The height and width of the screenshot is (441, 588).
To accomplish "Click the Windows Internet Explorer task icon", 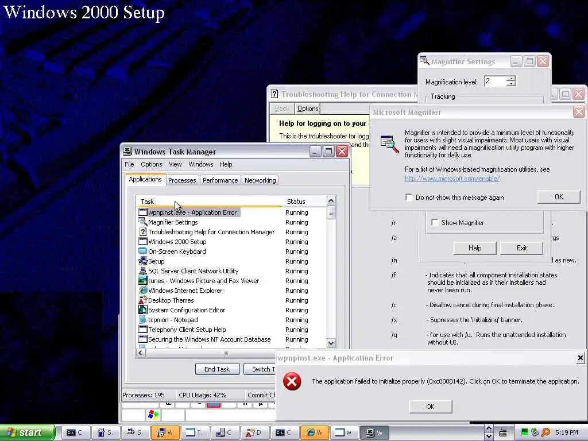I will pyautogui.click(x=143, y=290).
